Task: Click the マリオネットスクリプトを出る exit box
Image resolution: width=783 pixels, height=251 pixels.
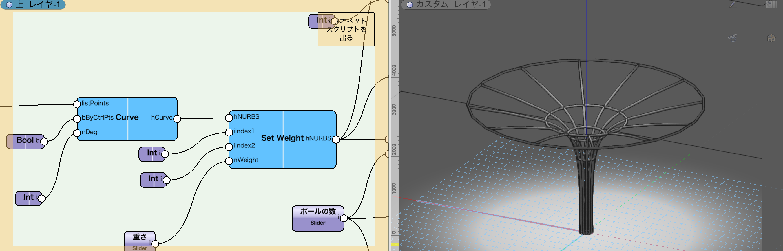Action: (x=346, y=29)
